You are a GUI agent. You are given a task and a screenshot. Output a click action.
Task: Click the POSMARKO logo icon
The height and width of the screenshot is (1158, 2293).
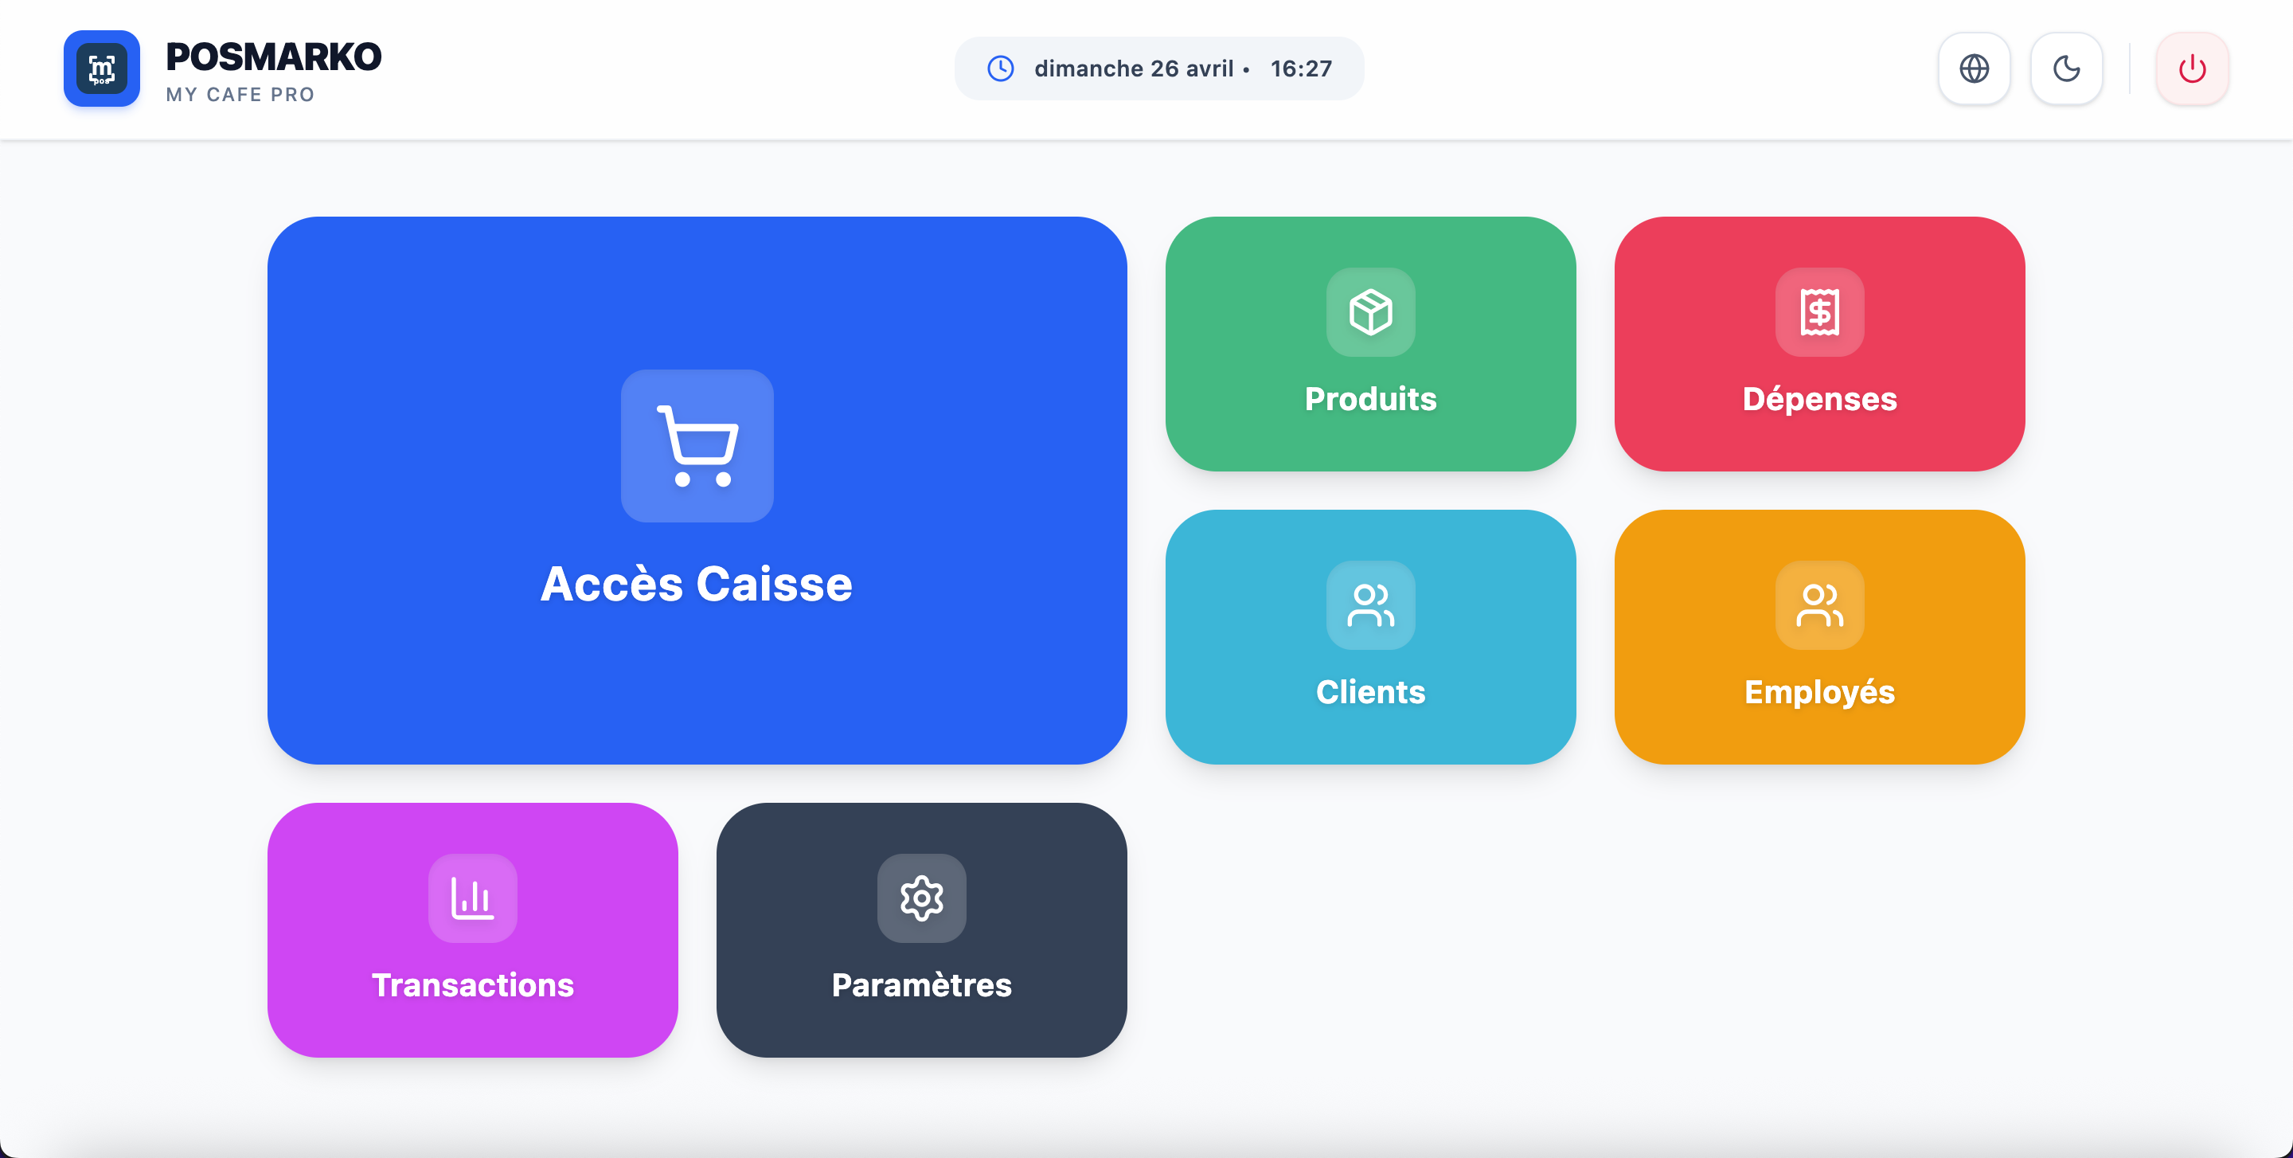point(101,68)
